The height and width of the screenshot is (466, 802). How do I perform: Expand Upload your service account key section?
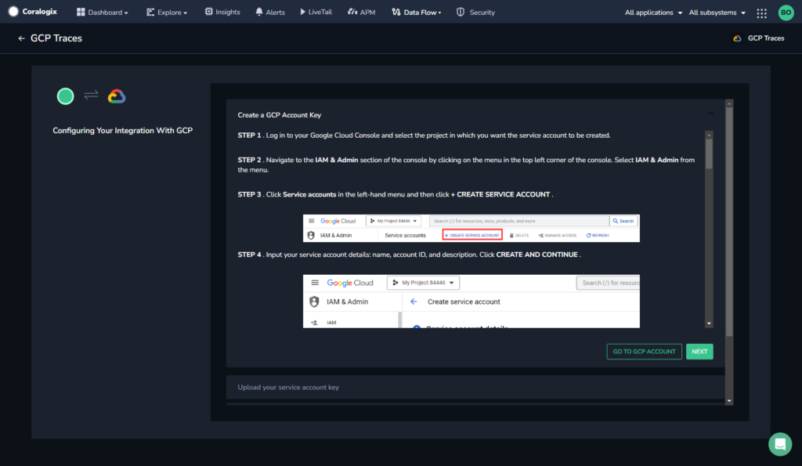click(x=475, y=387)
